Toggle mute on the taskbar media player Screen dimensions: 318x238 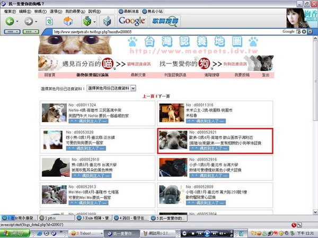pos(221,234)
